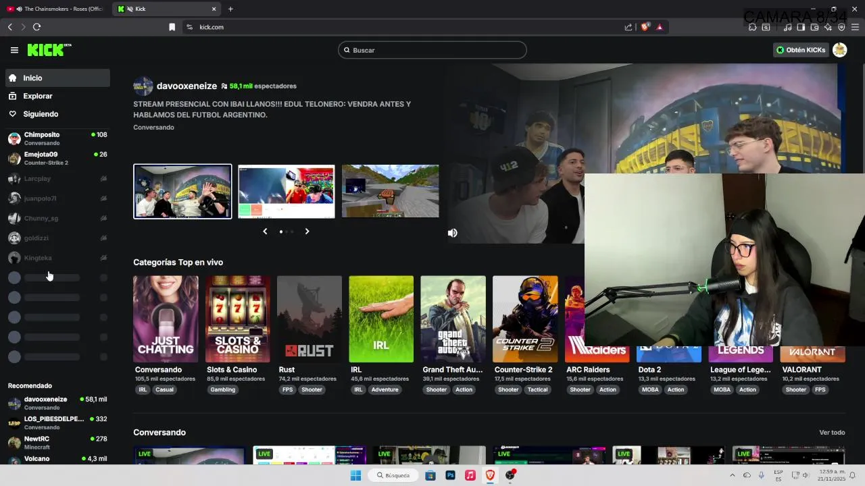Open Explorar in the sidebar
This screenshot has height=486, width=865.
click(57, 96)
